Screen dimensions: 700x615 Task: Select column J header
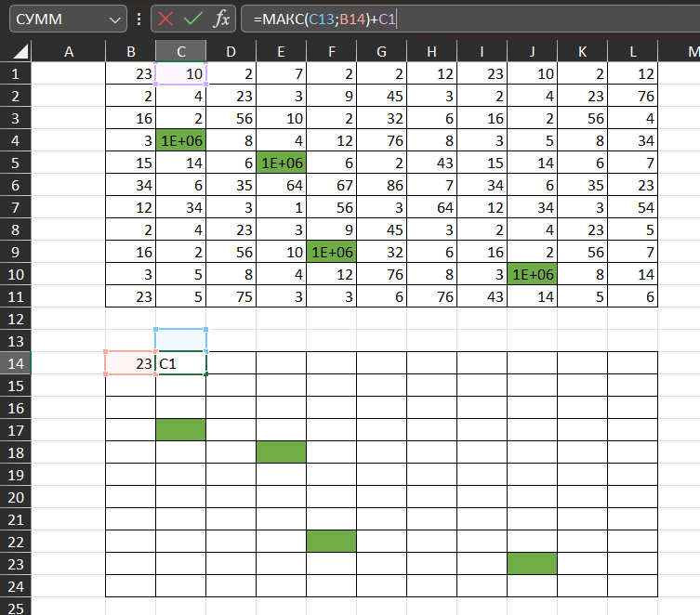(532, 52)
